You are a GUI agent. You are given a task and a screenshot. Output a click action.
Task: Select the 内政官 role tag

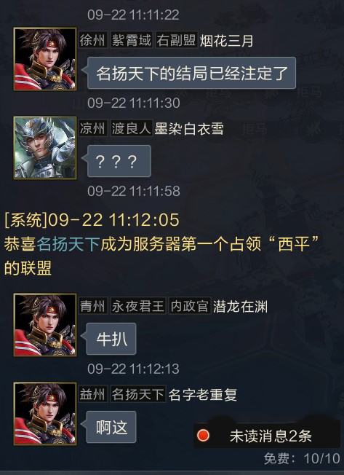point(189,306)
